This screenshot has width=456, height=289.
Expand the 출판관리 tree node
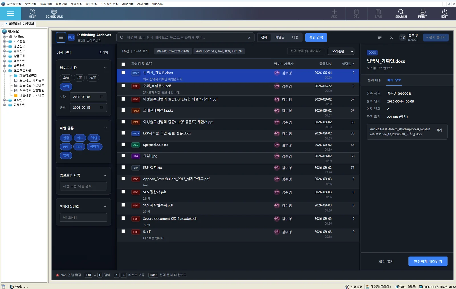pyautogui.click(x=5, y=66)
